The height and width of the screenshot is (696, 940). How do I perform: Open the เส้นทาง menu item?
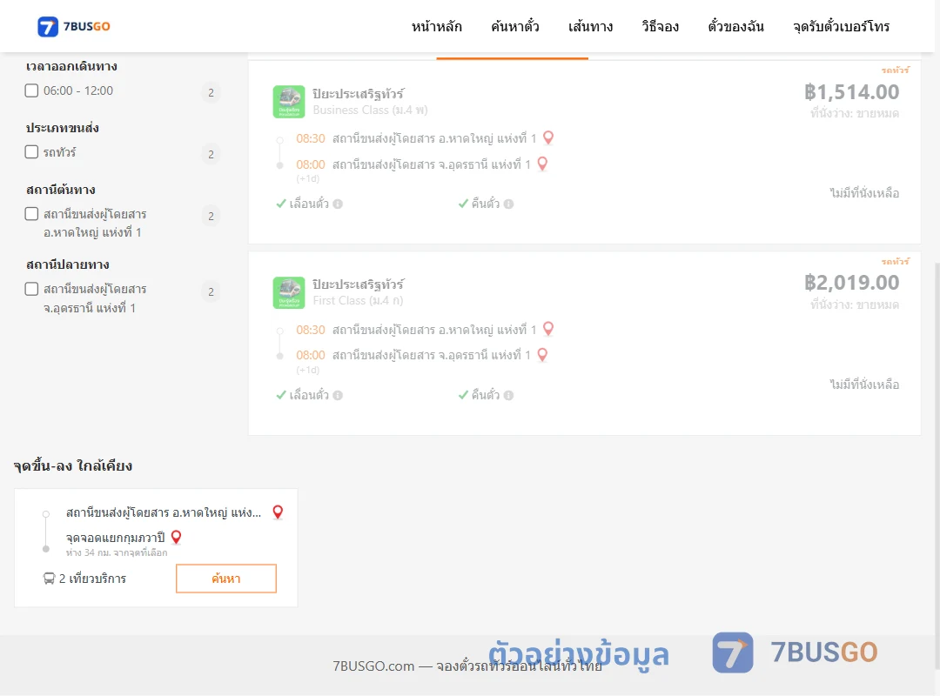click(x=590, y=26)
